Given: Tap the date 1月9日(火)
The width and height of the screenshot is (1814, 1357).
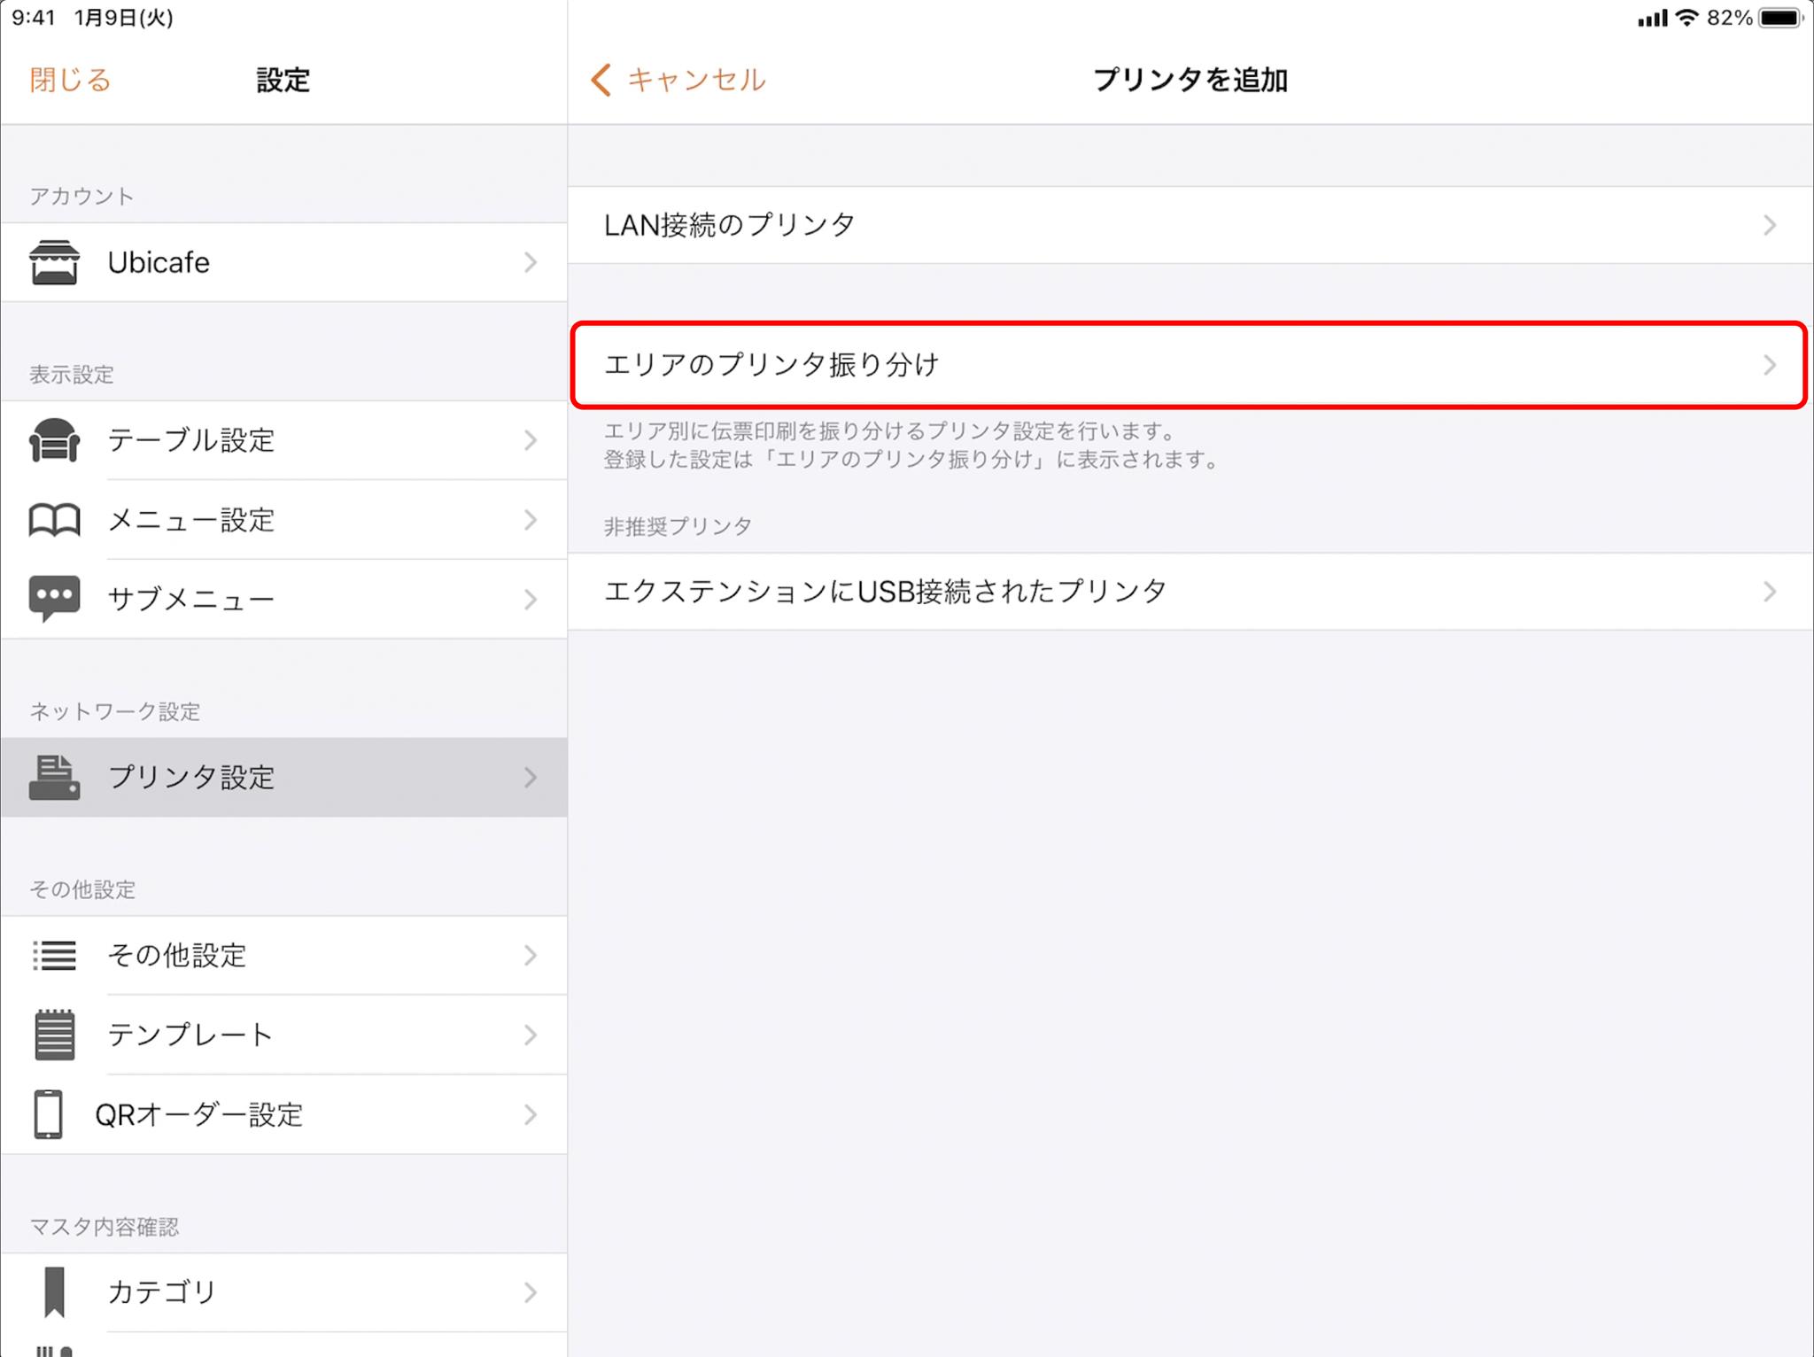Looking at the screenshot, I should pos(124,18).
